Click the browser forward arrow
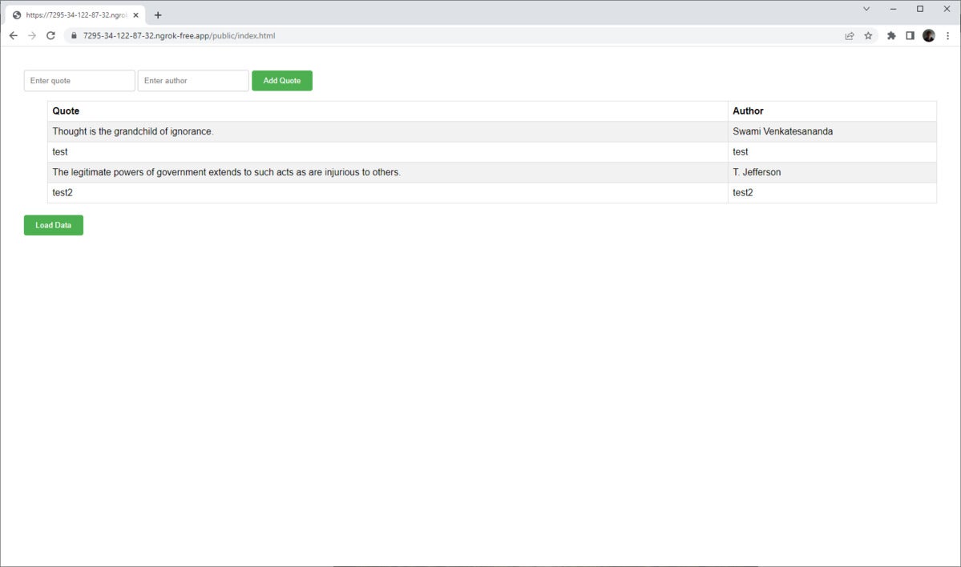 (x=32, y=35)
